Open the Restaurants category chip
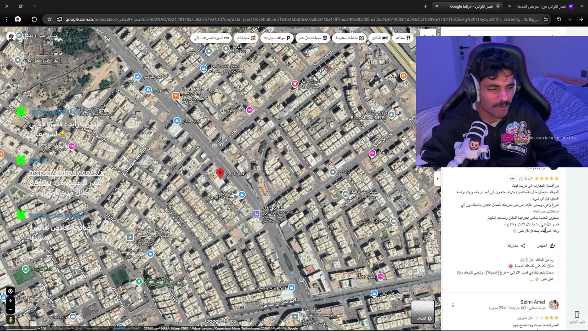Image resolution: width=588 pixels, height=331 pixels. pos(402,38)
